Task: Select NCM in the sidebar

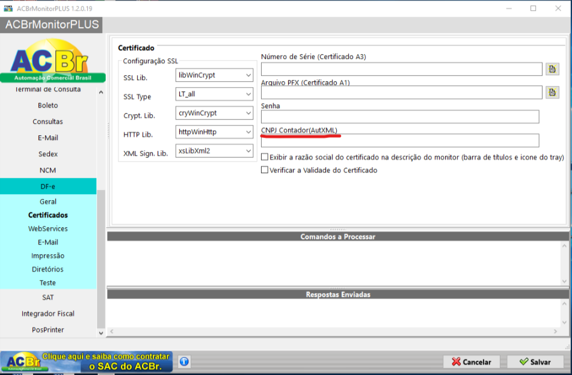Action: click(x=48, y=170)
